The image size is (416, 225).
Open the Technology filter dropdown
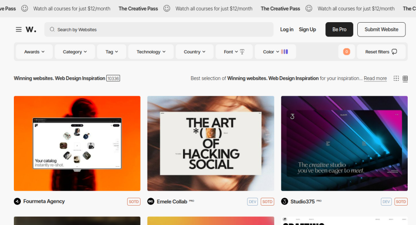151,52
